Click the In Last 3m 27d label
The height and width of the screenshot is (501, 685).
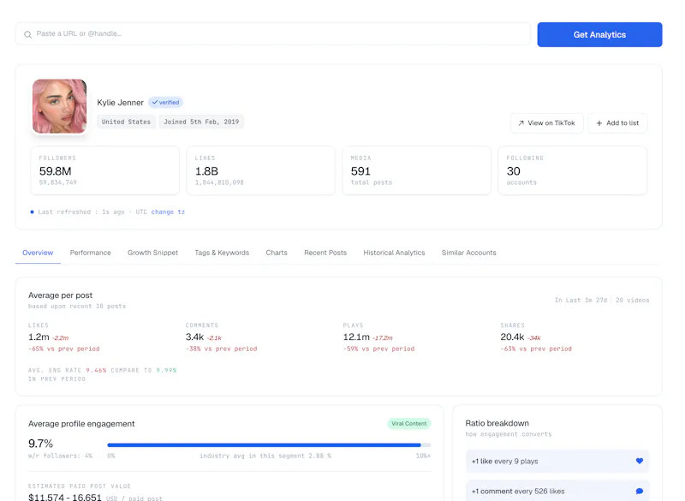(581, 300)
